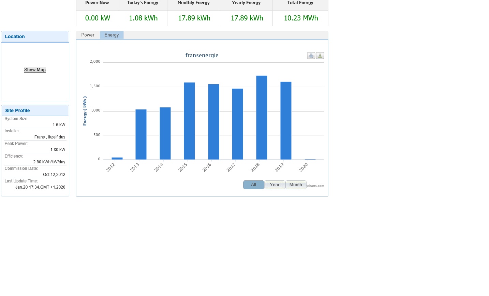Click the 2015 energy bar
Viewport: 489px width, 296px height.
pos(189,121)
